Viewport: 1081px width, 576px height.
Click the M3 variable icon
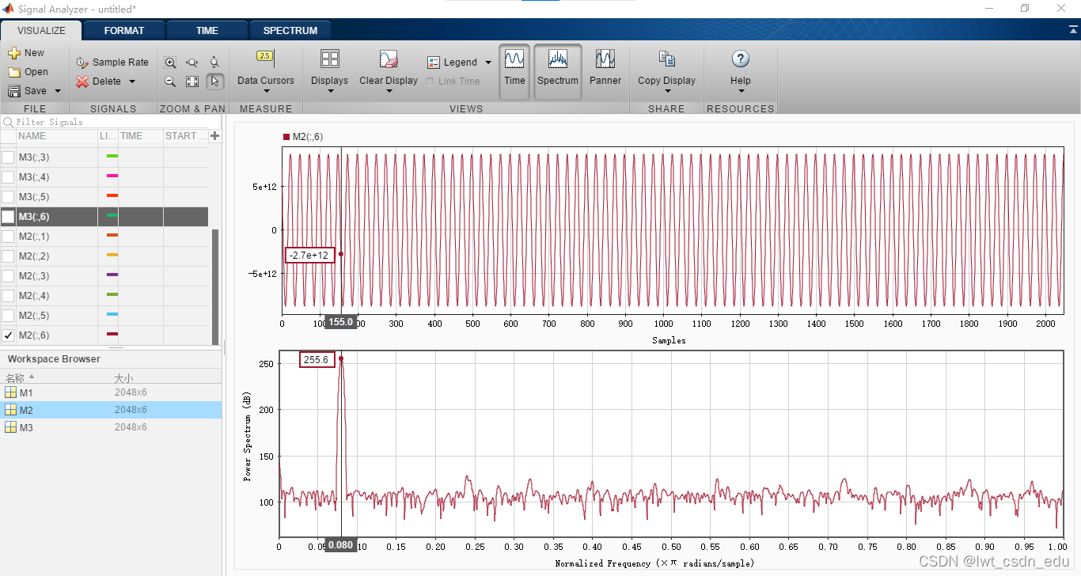11,428
